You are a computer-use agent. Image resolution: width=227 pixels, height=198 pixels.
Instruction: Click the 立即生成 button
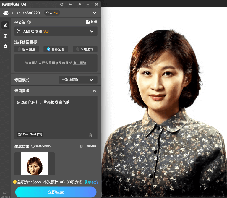click(56, 192)
